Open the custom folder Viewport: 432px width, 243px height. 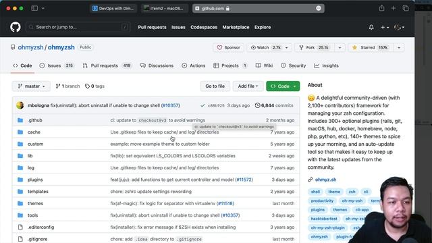coord(35,144)
